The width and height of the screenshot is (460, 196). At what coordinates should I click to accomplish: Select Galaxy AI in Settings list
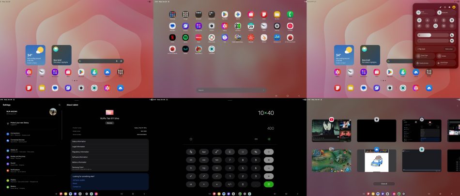click(x=31, y=151)
